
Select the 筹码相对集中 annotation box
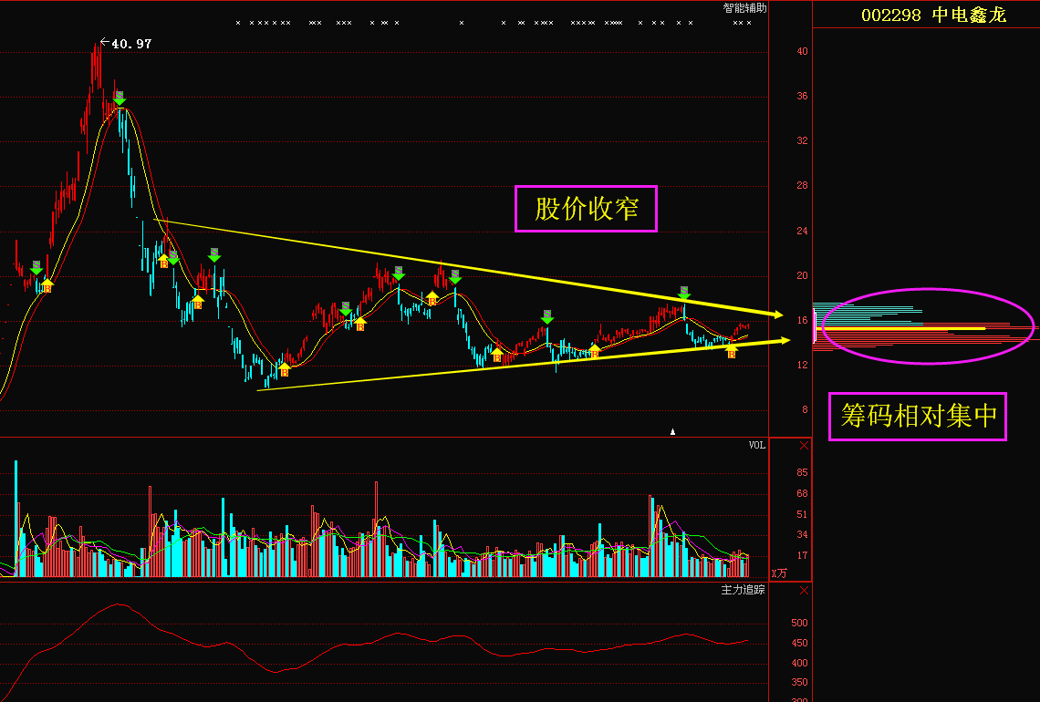tap(918, 417)
